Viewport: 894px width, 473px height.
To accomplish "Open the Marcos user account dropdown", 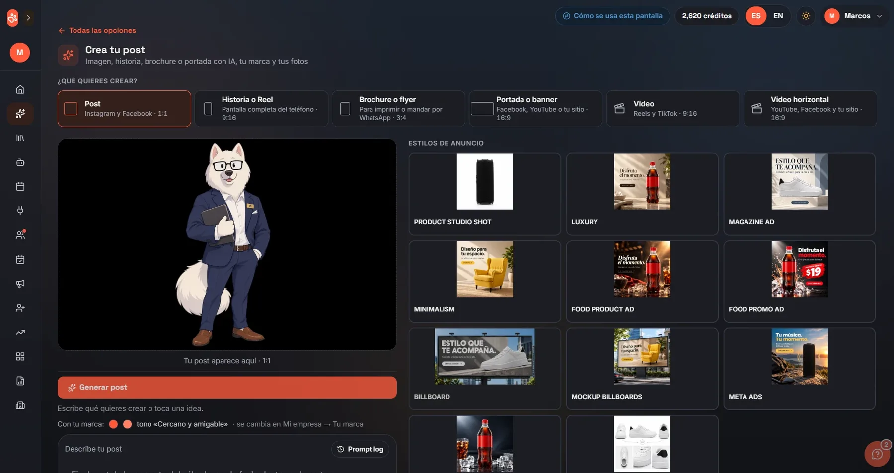I will coord(854,16).
